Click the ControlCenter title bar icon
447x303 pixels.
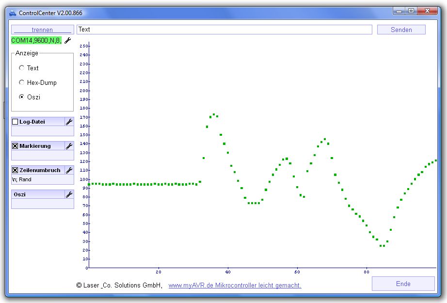click(x=13, y=13)
